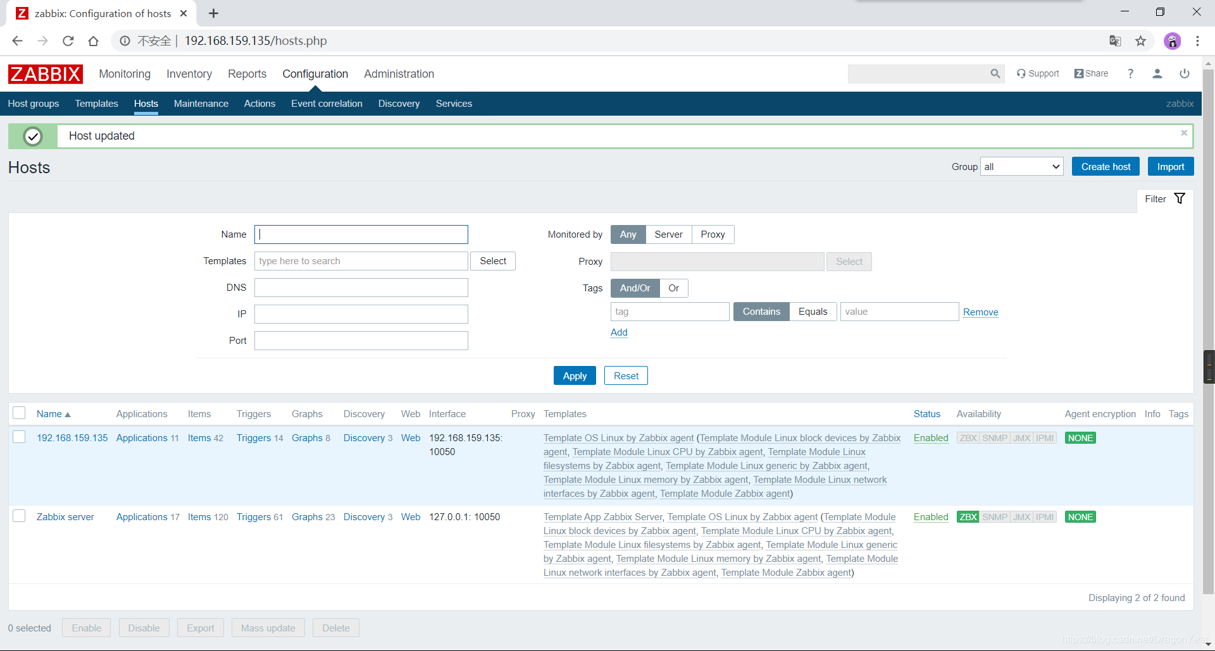The image size is (1215, 651).
Task: Click the Remove tag link
Action: tap(980, 312)
